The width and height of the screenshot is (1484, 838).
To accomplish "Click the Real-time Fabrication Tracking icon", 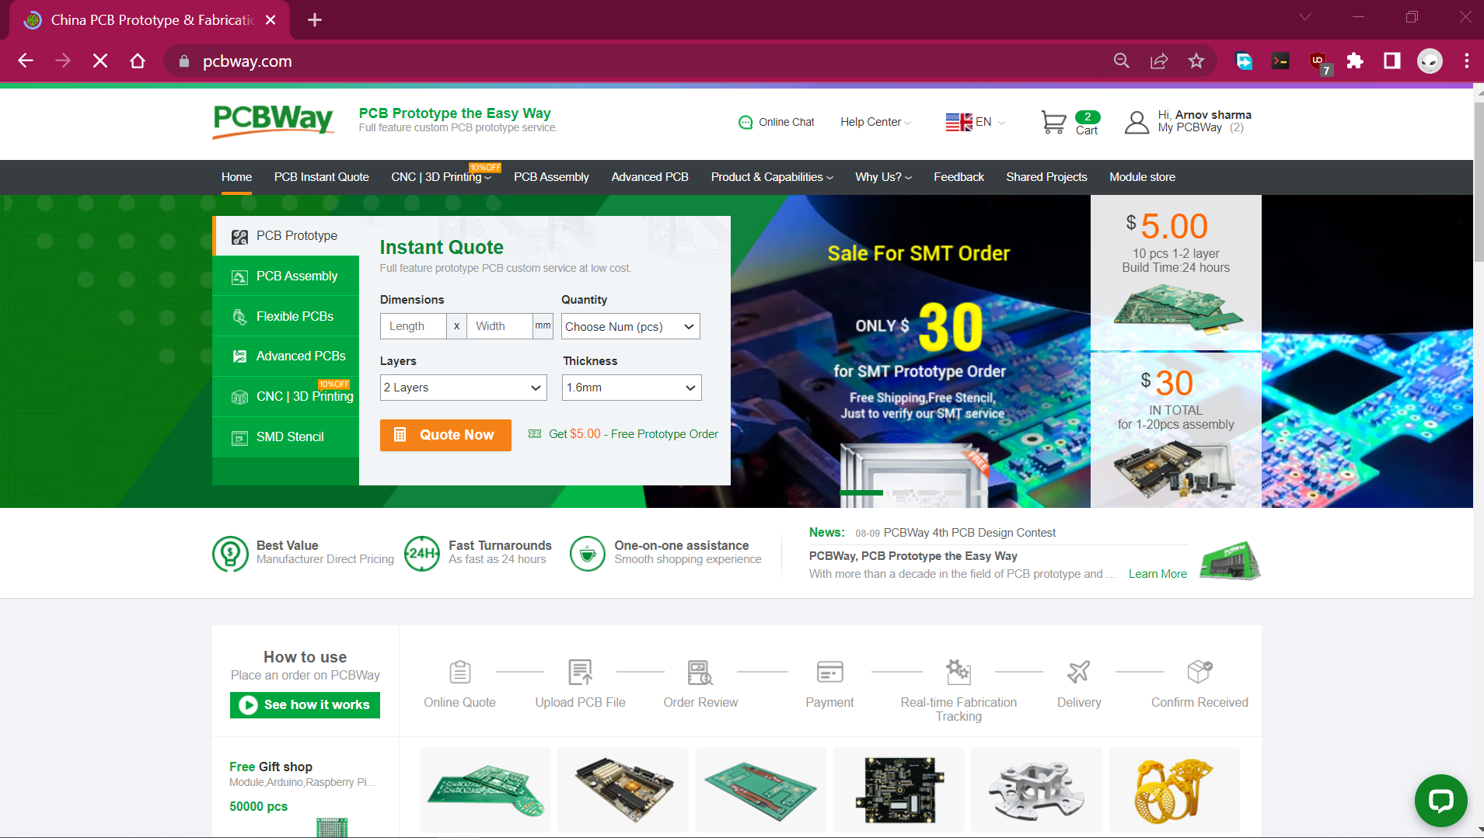I will (958, 672).
